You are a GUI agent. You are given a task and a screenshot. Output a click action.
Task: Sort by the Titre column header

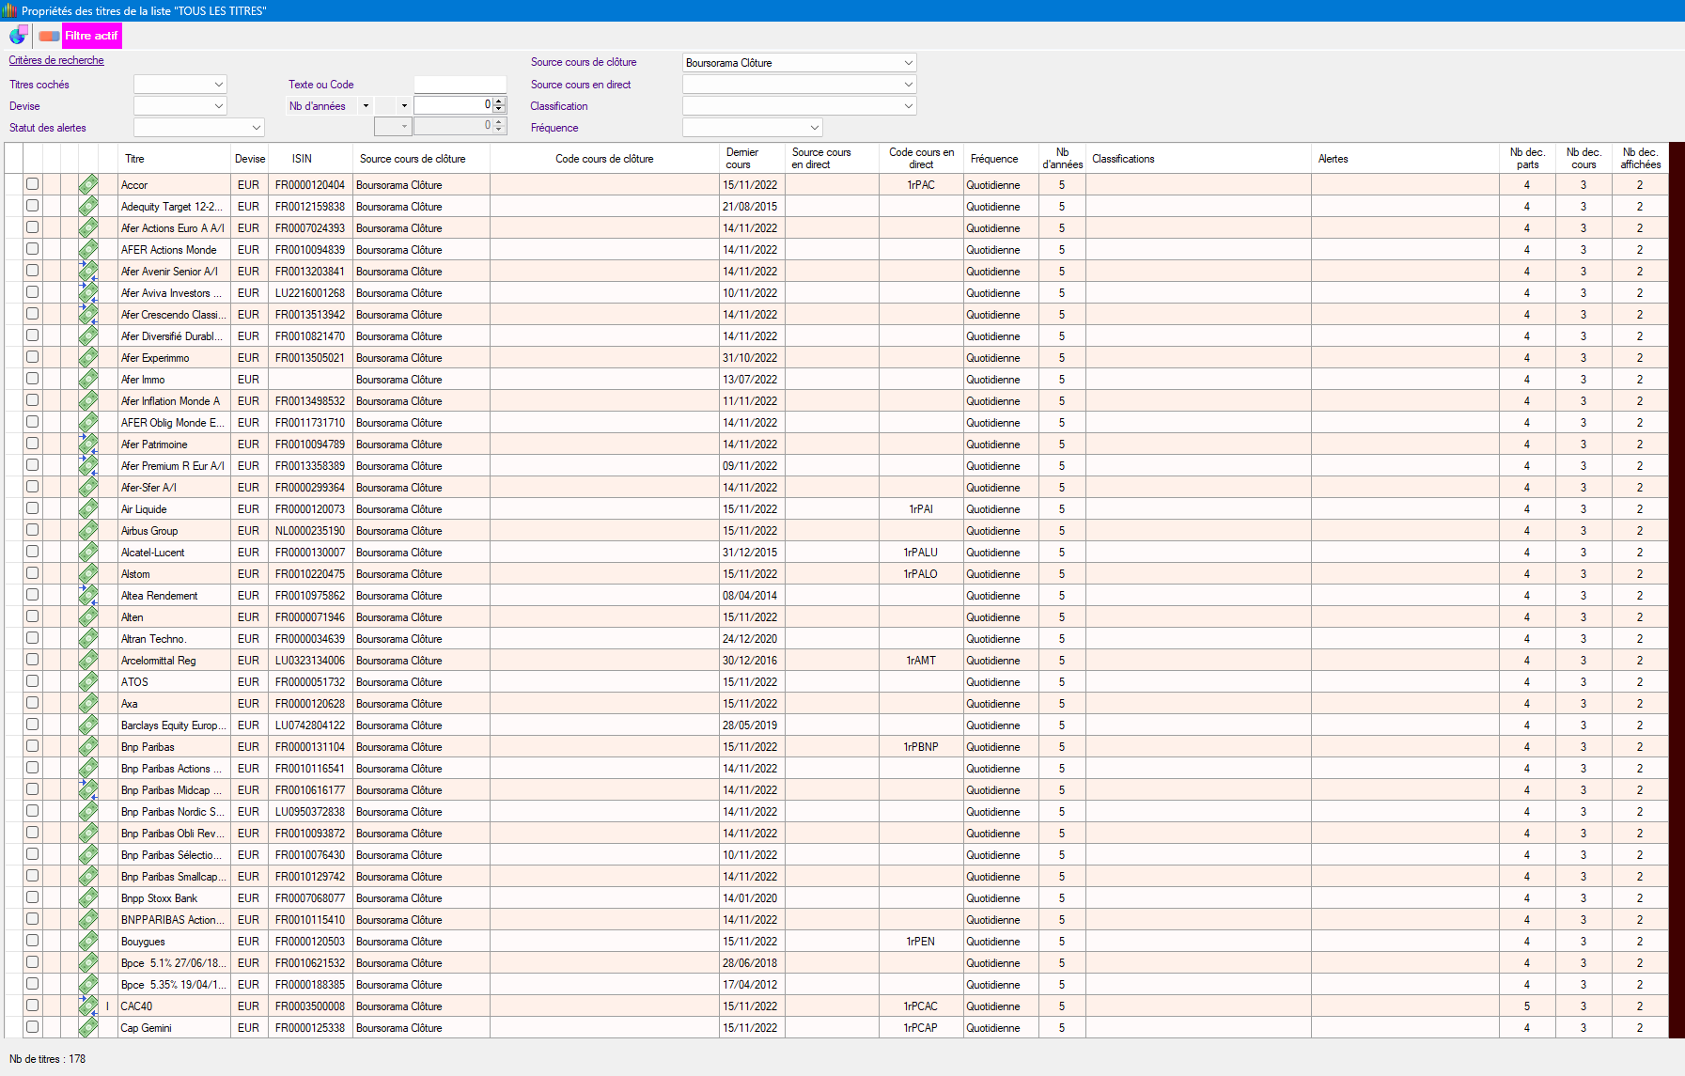tap(135, 159)
